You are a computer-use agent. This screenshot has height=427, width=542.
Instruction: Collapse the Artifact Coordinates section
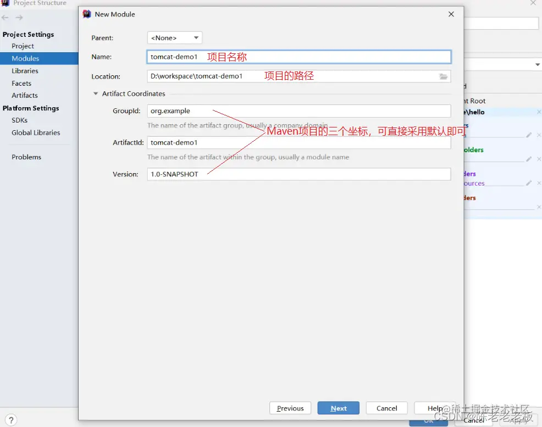96,93
